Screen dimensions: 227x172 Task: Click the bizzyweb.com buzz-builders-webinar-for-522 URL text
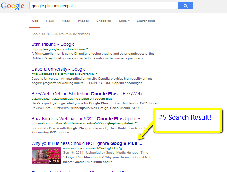(82, 123)
